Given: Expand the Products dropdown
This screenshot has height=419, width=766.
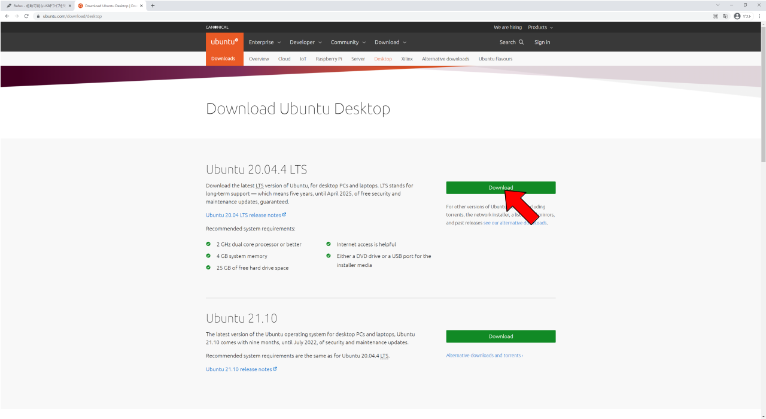Looking at the screenshot, I should 540,27.
